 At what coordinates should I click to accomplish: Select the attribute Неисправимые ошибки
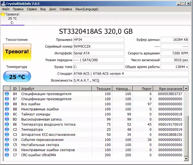click(40, 109)
